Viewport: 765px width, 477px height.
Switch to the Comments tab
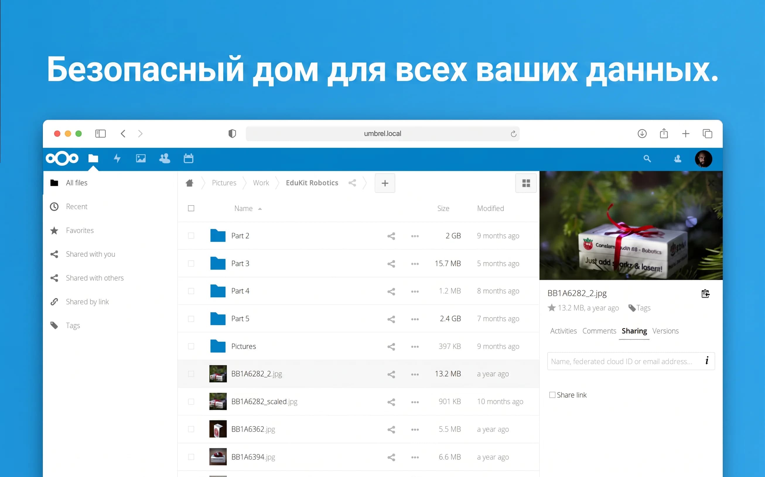[599, 331]
